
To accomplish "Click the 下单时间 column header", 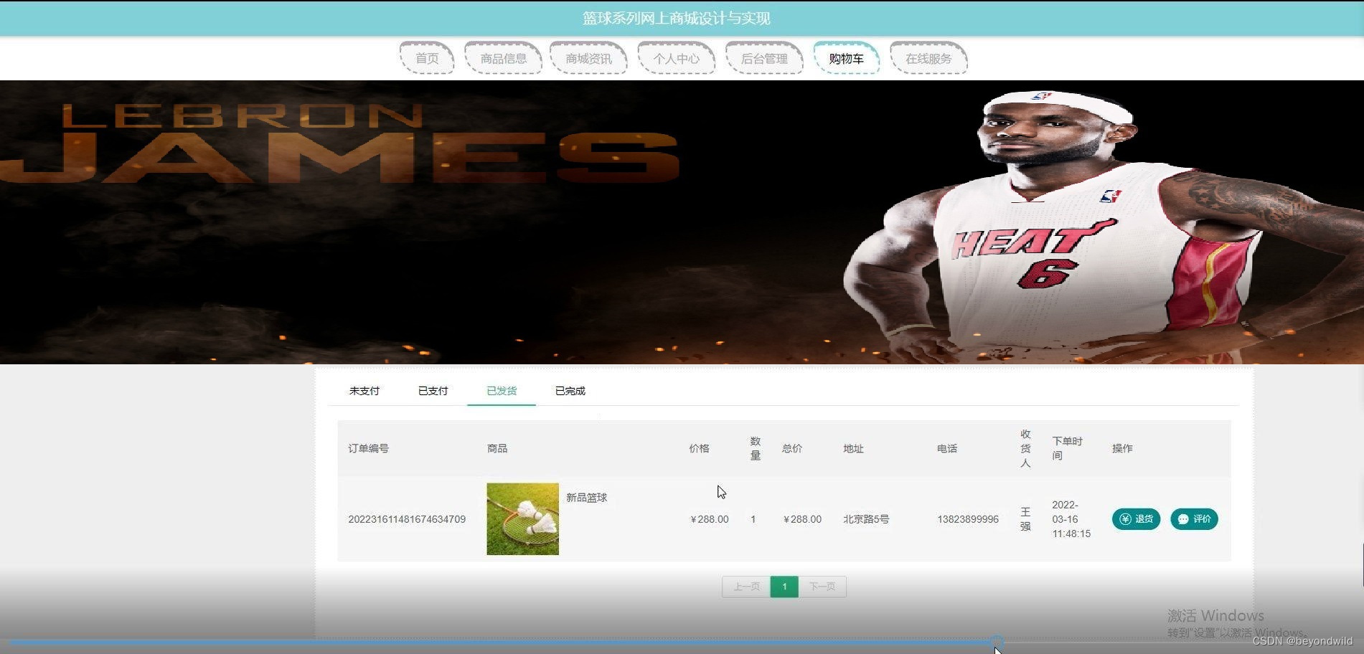I will coord(1067,448).
